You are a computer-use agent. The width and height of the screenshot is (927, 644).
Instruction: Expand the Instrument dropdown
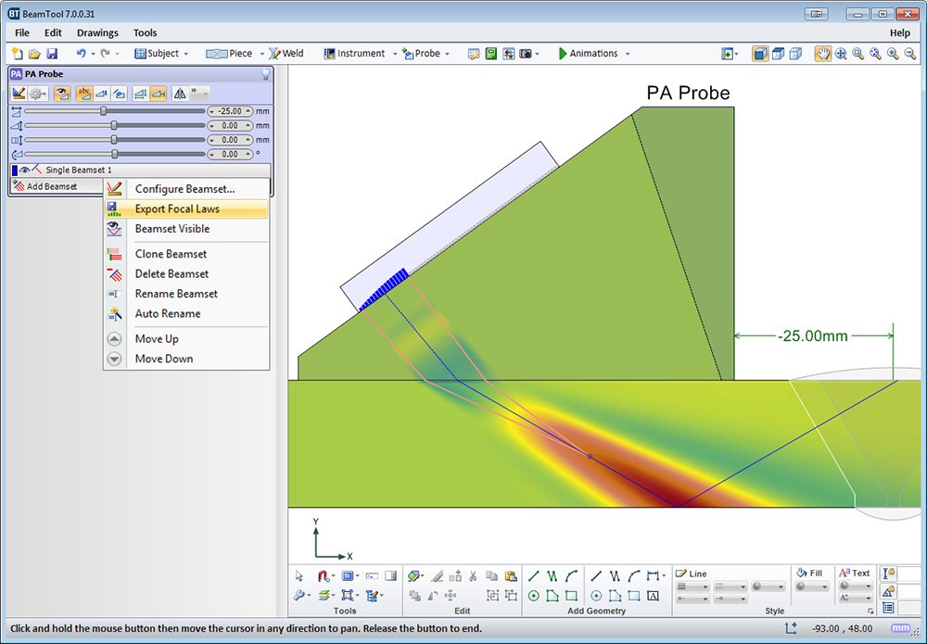click(x=395, y=54)
